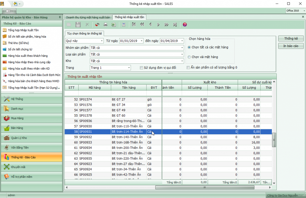Choose the 'Chọn vài mặt hàng' option
The image size is (306, 198).
pyautogui.click(x=189, y=57)
